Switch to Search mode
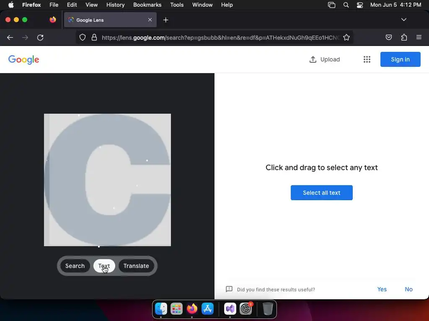 pos(75,266)
